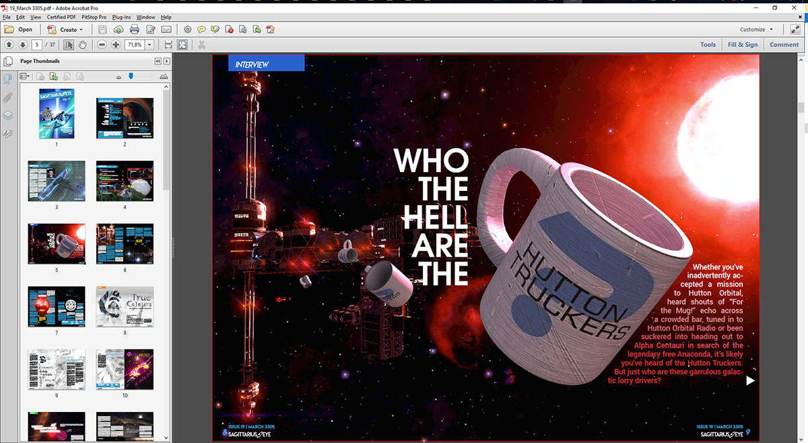Click the Zoom in plus button

coord(116,45)
